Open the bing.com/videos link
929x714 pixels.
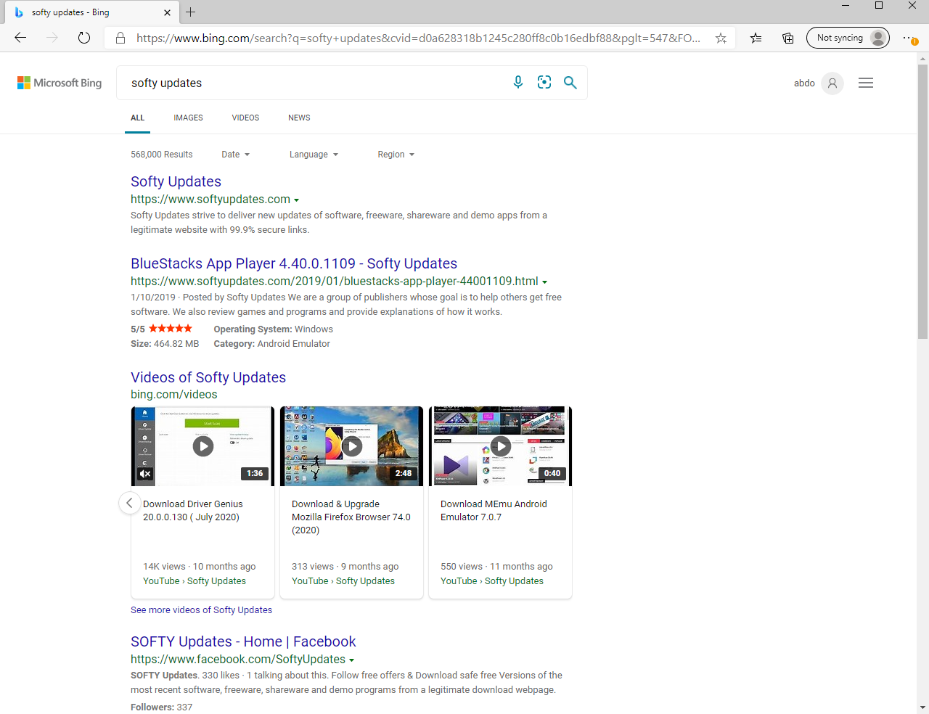pos(174,394)
